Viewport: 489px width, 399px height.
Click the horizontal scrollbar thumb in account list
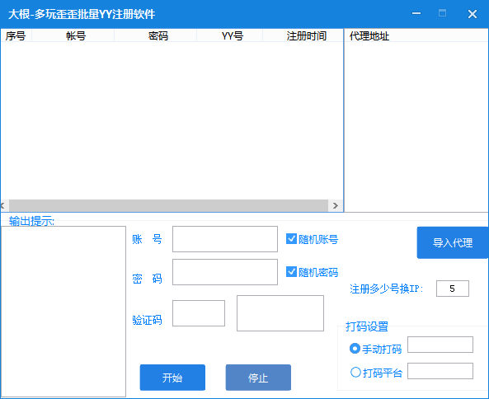coord(168,205)
